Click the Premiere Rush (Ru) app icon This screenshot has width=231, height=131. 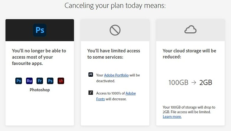coord(29,81)
